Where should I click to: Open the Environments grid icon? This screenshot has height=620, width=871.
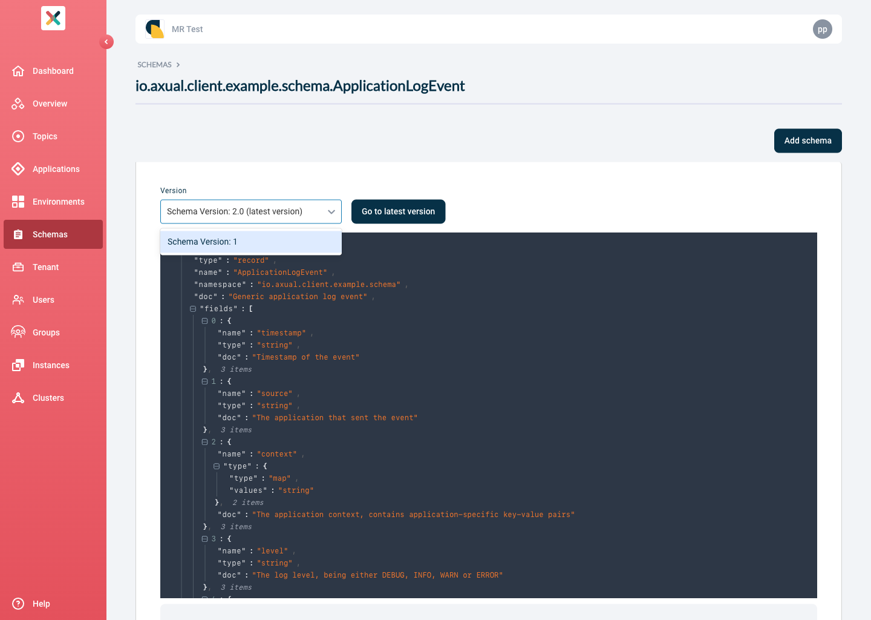(19, 202)
